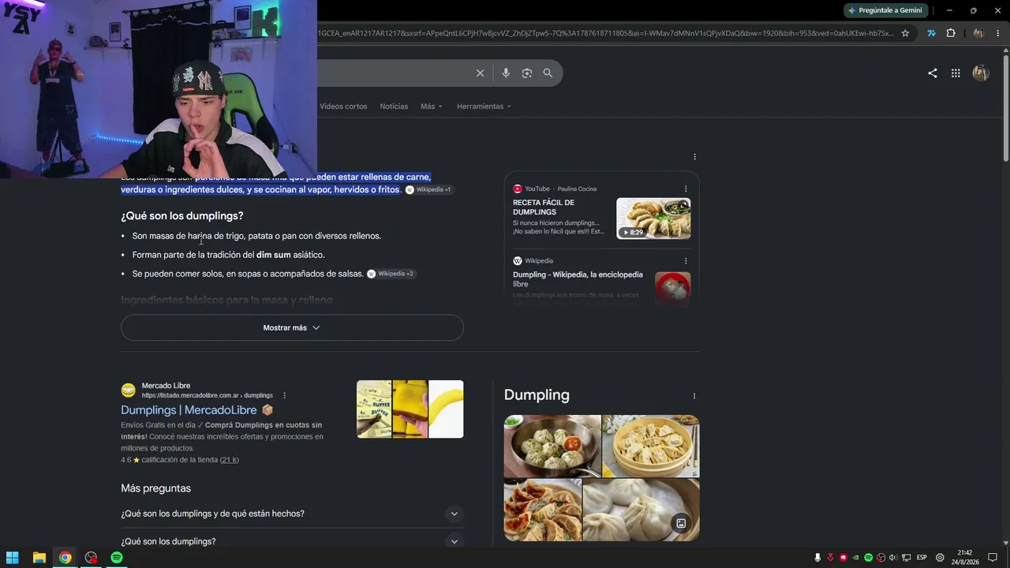Share the results with the share icon
The width and height of the screenshot is (1010, 568).
pos(933,73)
